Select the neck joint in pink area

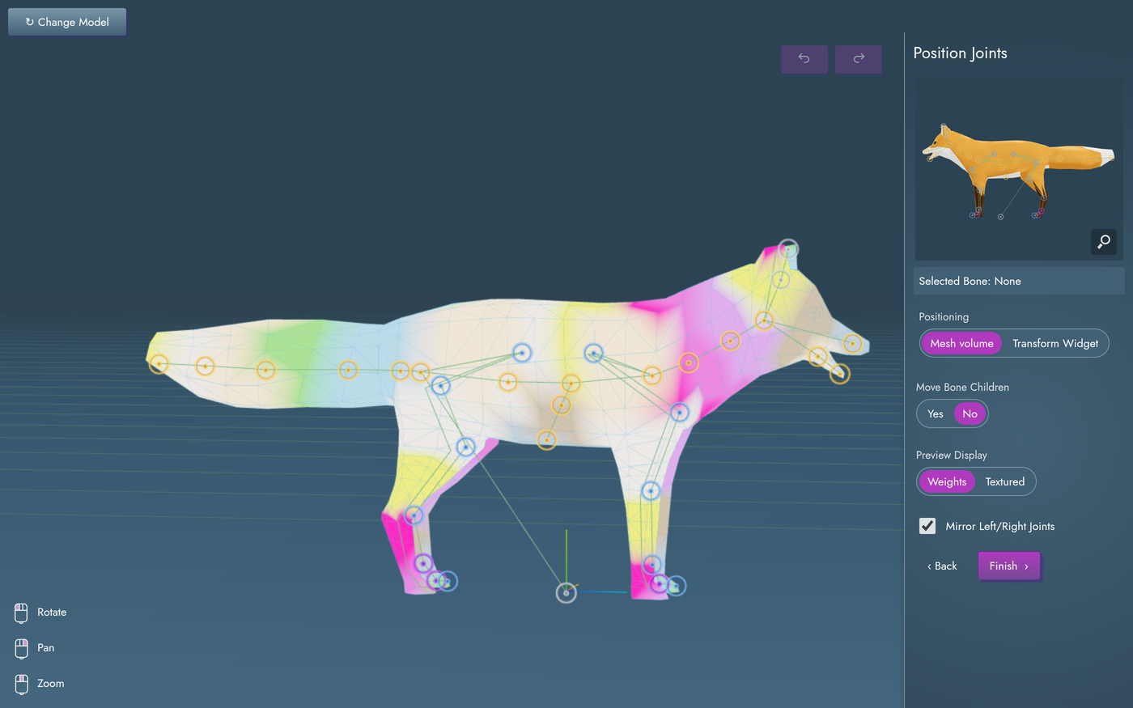point(689,362)
